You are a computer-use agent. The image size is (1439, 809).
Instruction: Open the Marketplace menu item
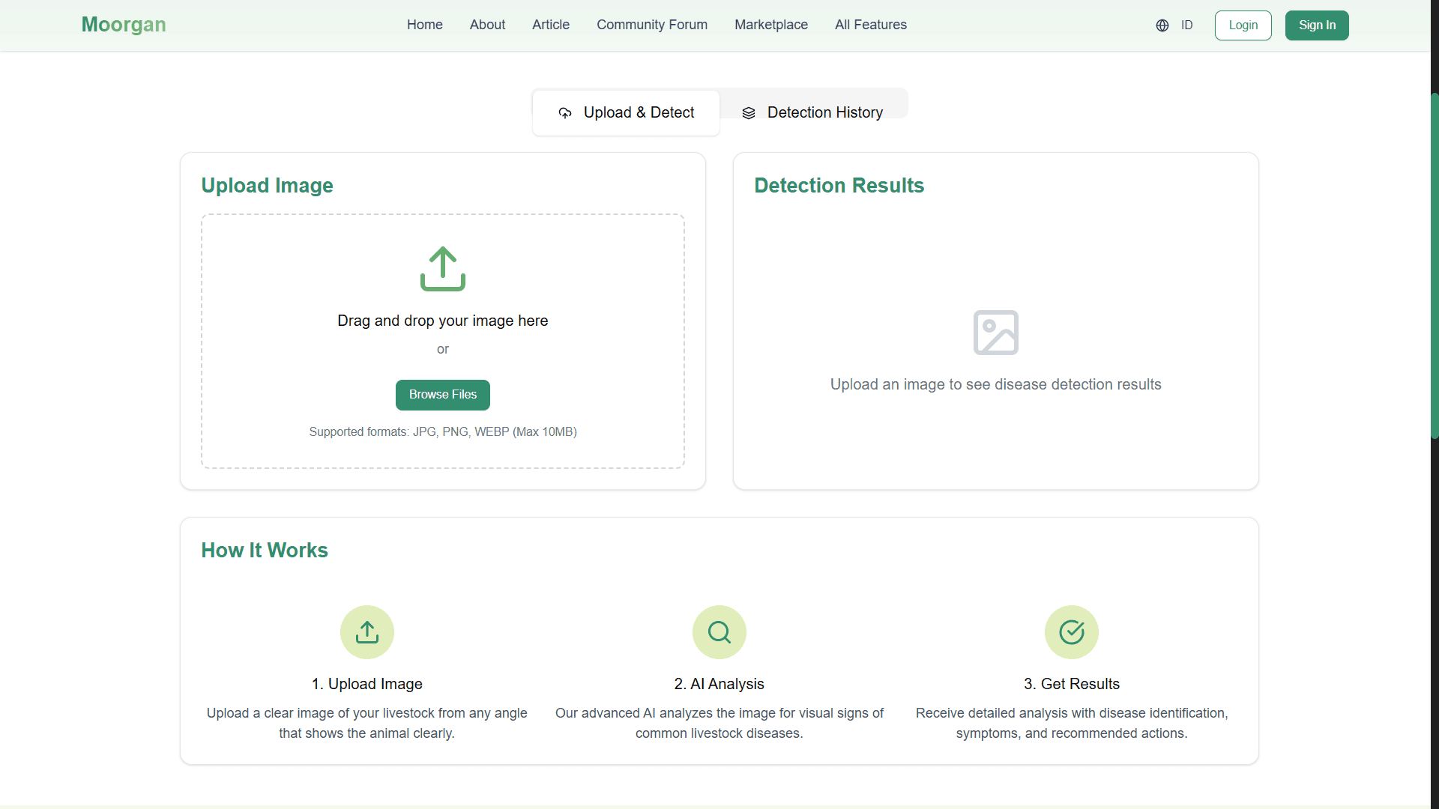click(x=770, y=25)
